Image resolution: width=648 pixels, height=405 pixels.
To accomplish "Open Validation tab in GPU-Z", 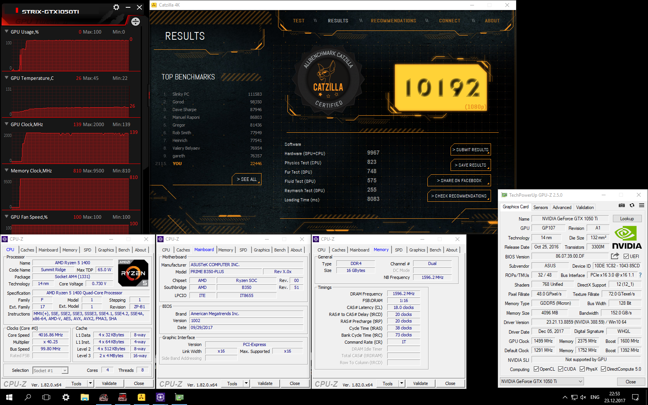I will 585,207.
